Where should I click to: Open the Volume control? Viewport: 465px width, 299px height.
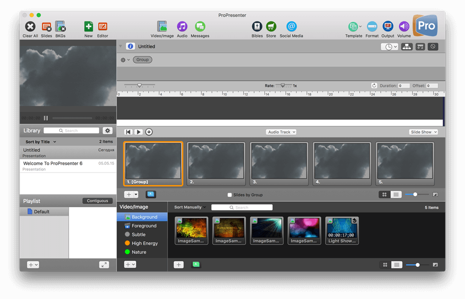(x=404, y=27)
